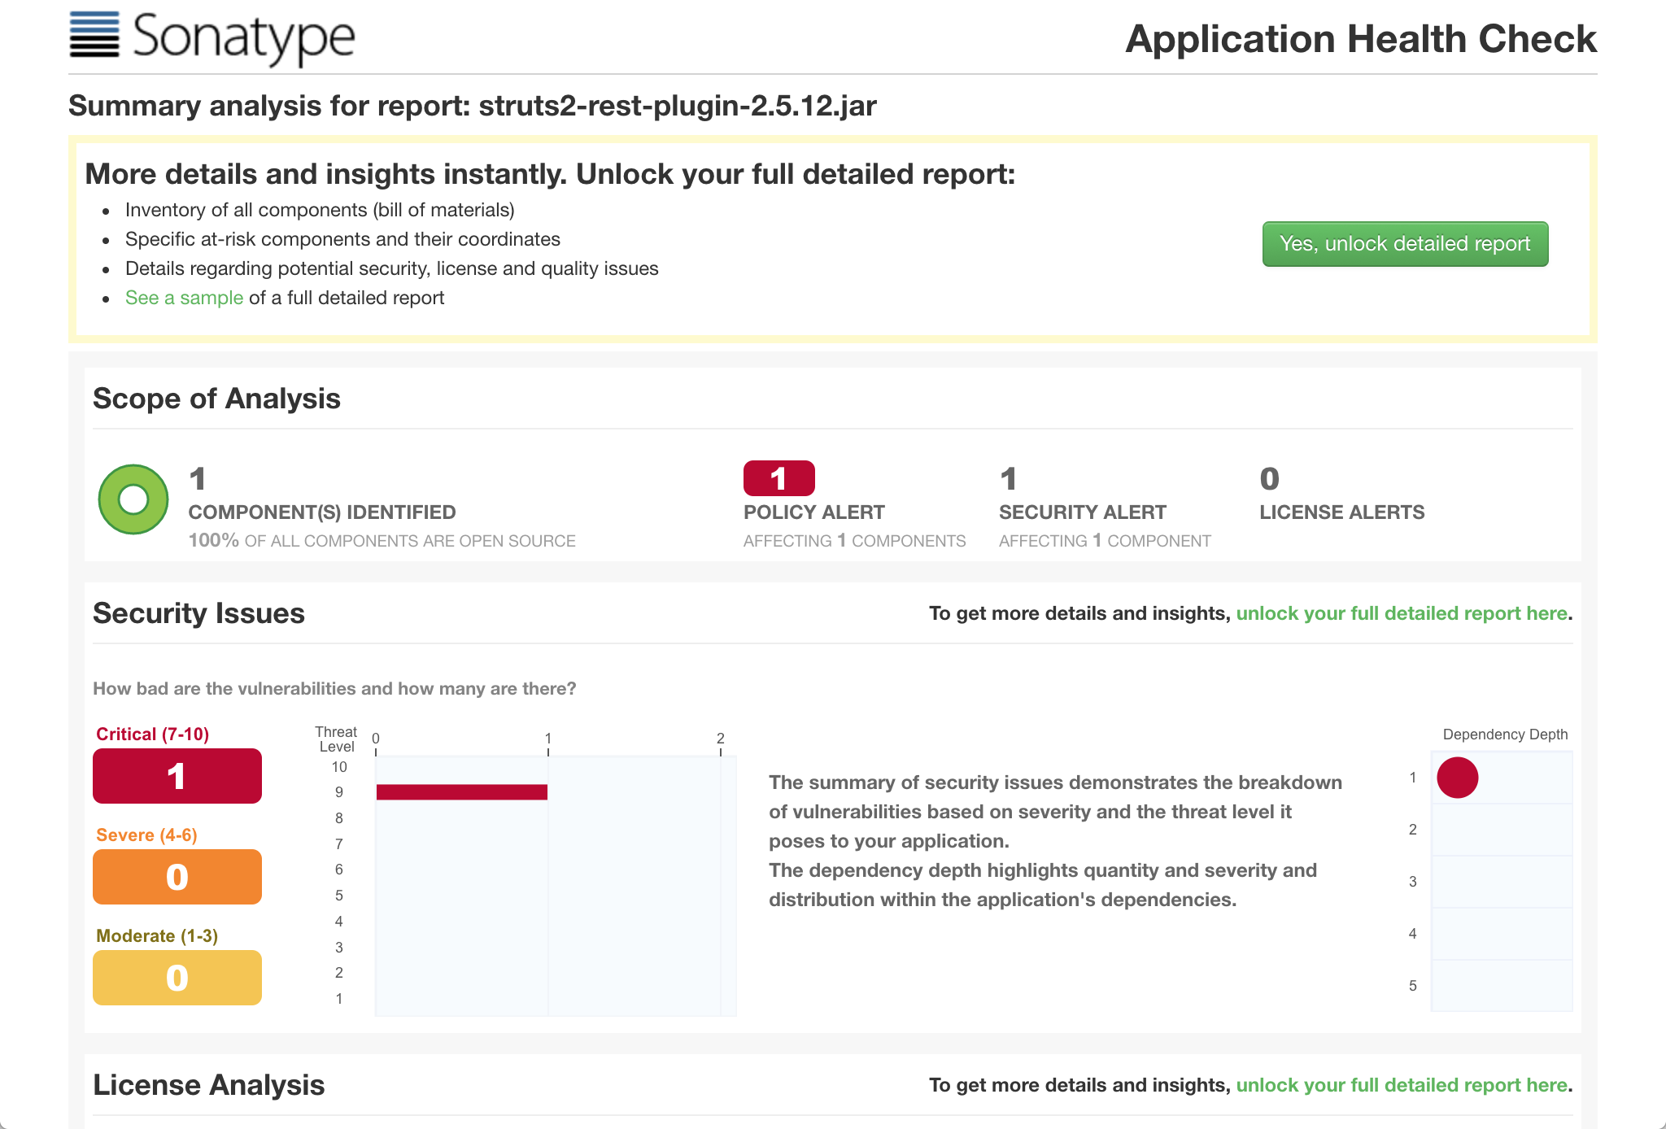This screenshot has height=1129, width=1666.
Task: Select the Moderate (1-3) yellow count box
Action: (x=177, y=978)
